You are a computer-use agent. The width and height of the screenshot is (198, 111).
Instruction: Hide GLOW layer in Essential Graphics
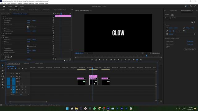(166, 18)
